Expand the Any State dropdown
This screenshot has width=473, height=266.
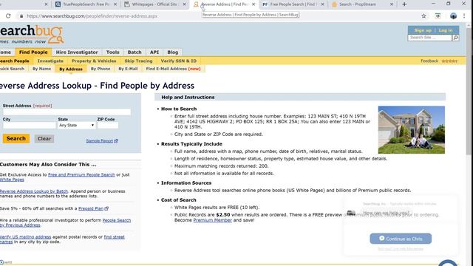point(77,125)
